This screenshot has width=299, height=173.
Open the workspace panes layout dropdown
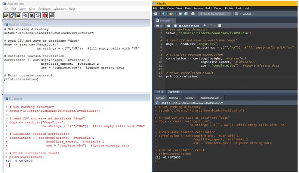tap(235, 14)
